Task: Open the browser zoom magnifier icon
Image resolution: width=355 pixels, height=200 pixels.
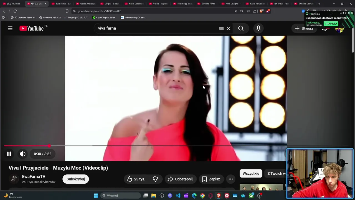Action: point(242,11)
